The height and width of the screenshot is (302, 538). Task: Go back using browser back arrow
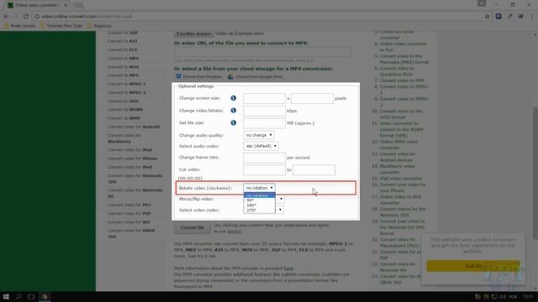(x=7, y=16)
